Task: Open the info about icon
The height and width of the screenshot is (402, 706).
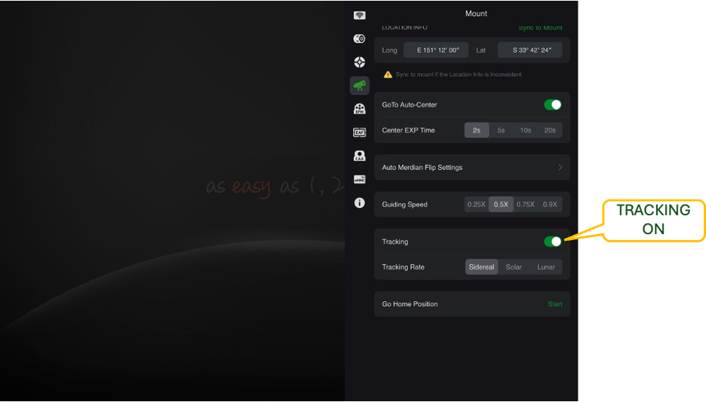Action: [x=360, y=203]
